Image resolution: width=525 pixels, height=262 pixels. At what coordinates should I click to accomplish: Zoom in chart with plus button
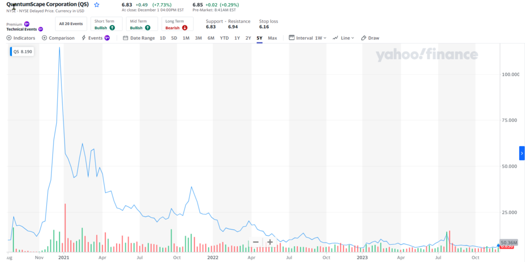[x=270, y=242]
